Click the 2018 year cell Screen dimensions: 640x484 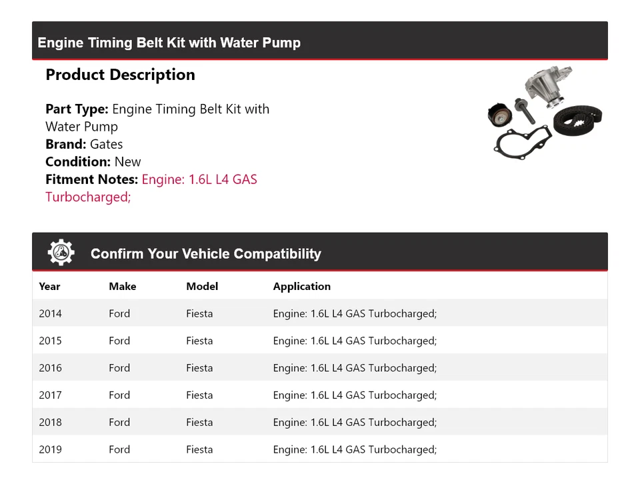[50, 423]
